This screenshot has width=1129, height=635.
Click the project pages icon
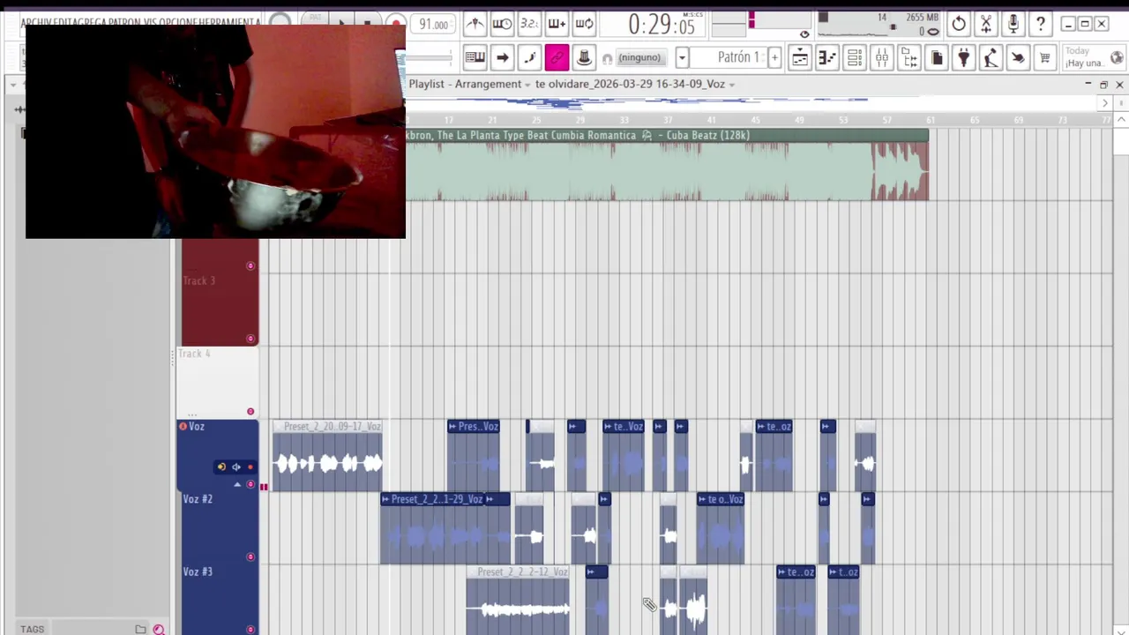936,58
